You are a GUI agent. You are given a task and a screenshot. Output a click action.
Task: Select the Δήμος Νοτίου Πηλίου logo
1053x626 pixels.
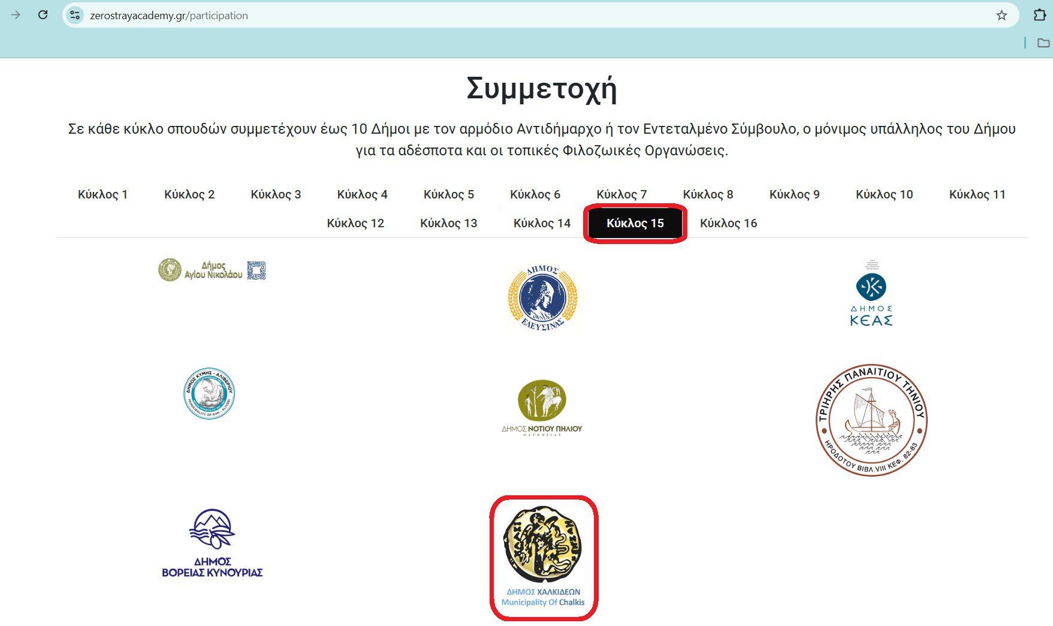542,407
